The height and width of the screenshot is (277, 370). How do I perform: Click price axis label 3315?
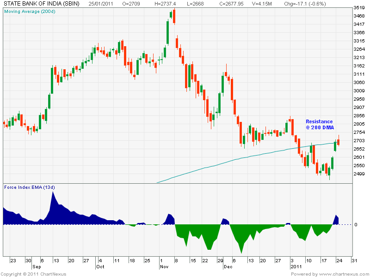(x=359, y=41)
